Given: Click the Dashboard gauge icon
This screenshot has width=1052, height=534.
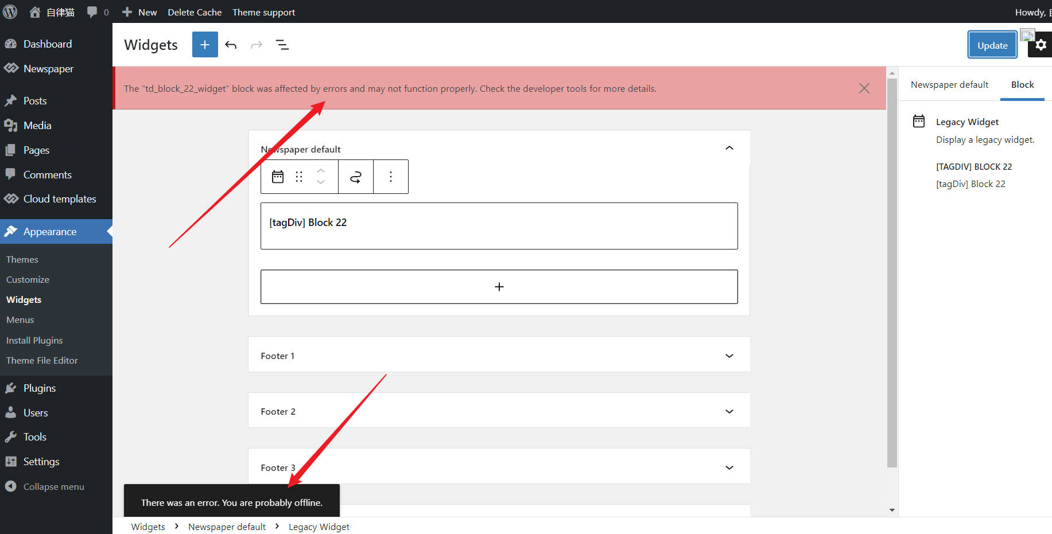Looking at the screenshot, I should 11,44.
